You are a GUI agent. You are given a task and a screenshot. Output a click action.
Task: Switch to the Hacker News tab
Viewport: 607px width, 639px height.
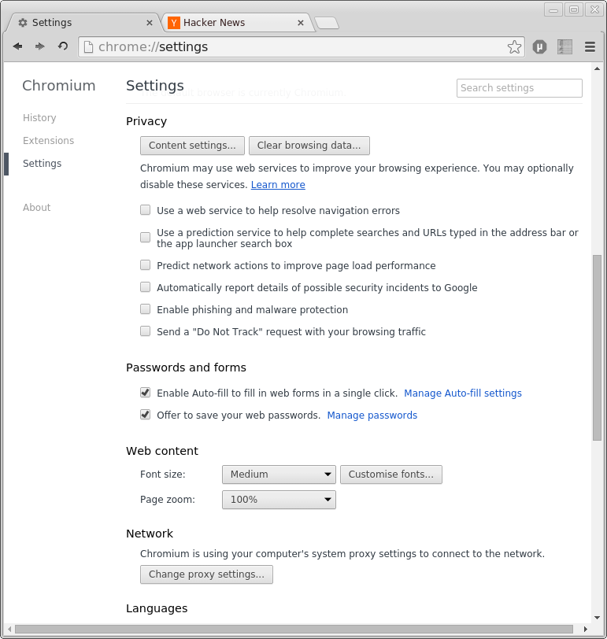237,22
